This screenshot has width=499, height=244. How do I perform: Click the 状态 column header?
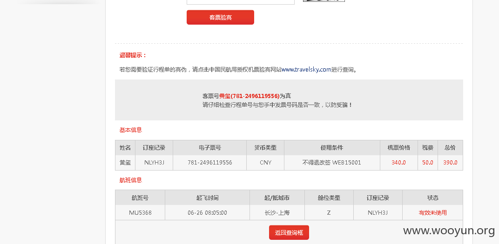coord(432,198)
